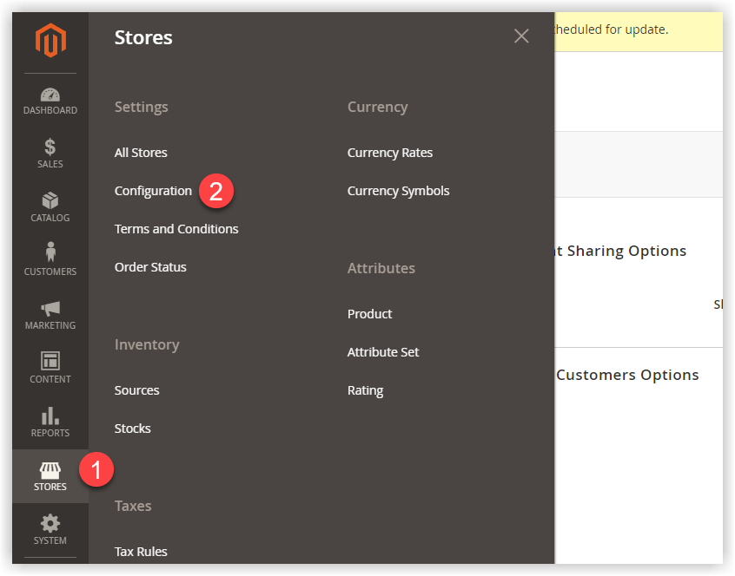This screenshot has height=576, width=735.
Task: Open Inventory Stocks
Action: pos(133,429)
